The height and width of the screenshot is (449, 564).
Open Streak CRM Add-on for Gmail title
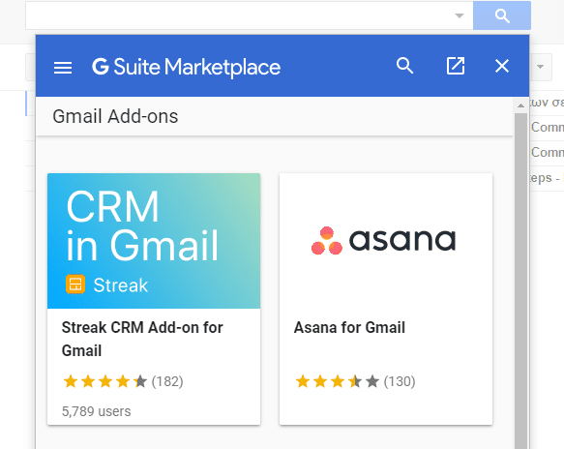142,339
